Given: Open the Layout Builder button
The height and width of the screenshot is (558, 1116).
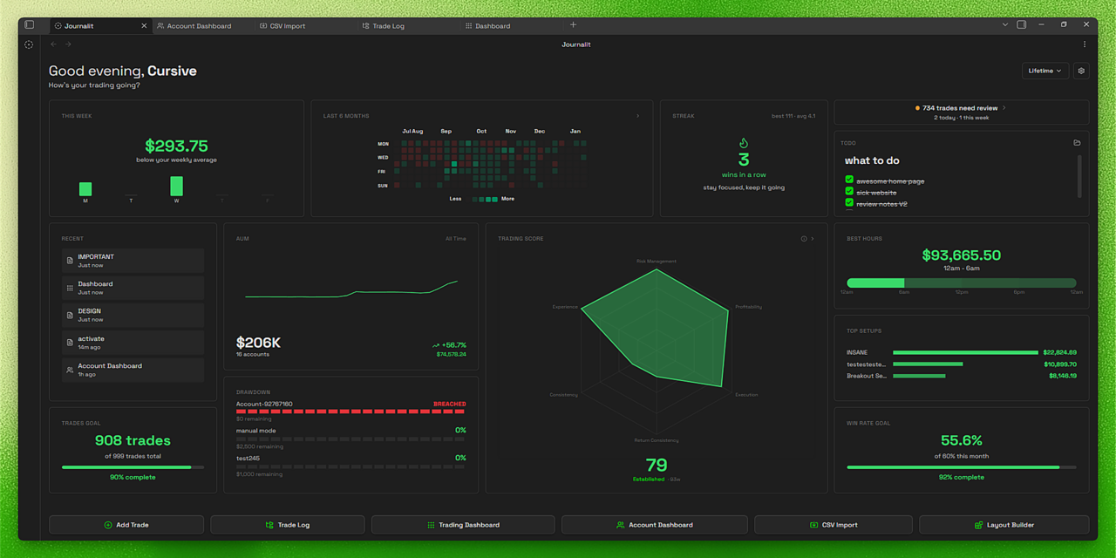Looking at the screenshot, I should coord(1004,525).
